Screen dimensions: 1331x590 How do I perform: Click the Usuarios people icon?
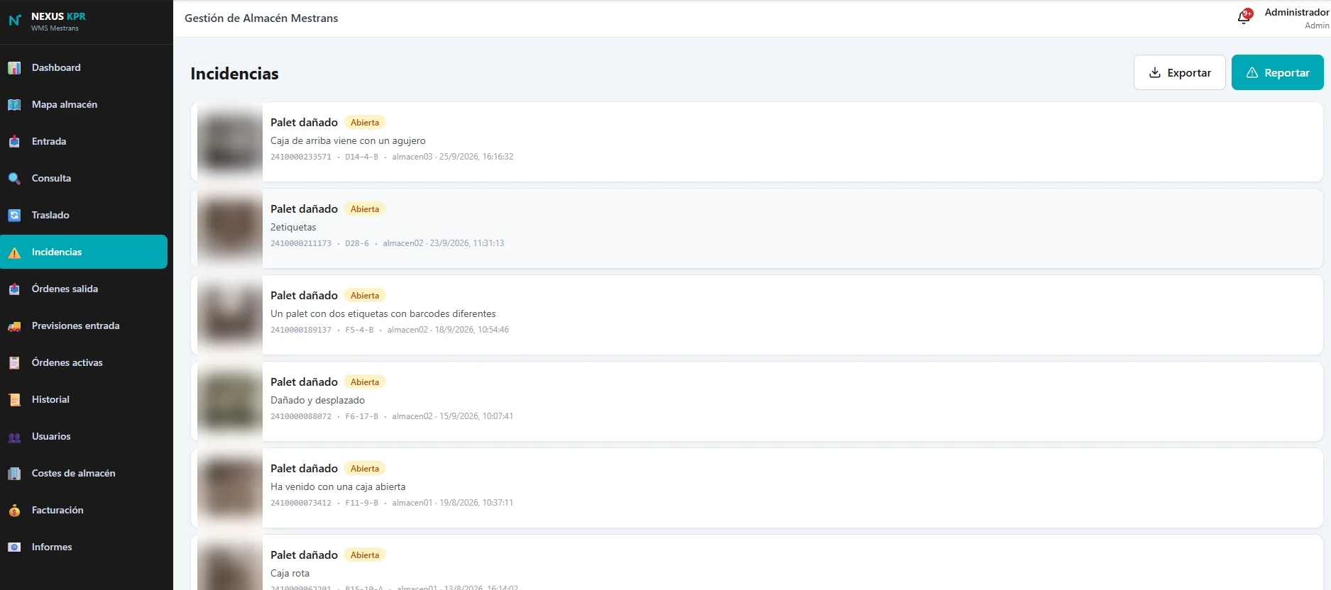[x=14, y=437]
